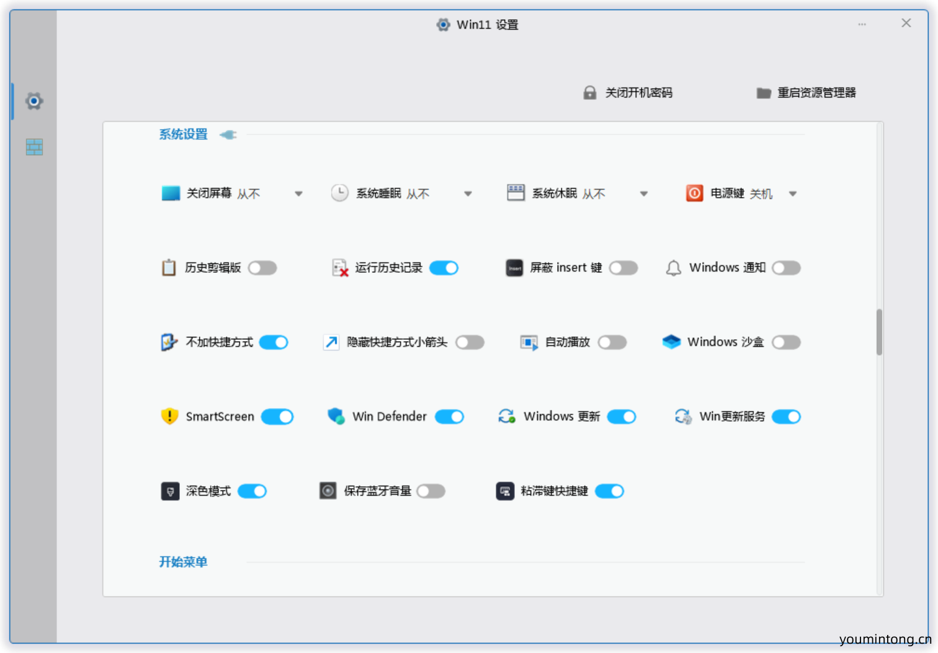Click the 屏蔽 insert 键 key icon

pos(514,267)
